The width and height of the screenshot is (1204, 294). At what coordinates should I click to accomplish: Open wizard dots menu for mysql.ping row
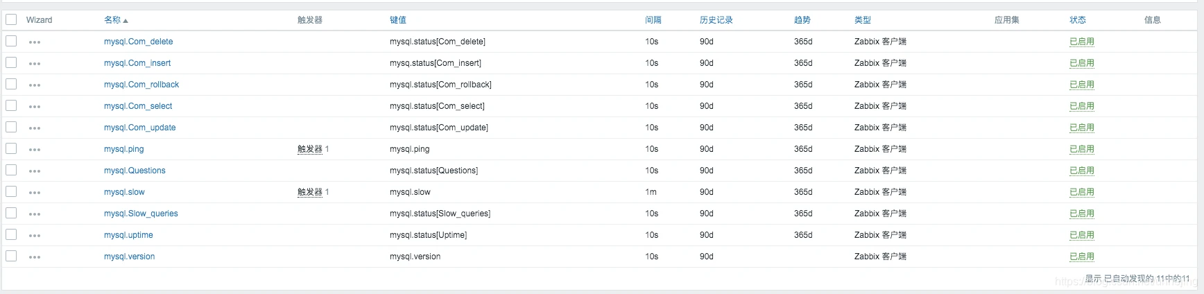tap(35, 150)
